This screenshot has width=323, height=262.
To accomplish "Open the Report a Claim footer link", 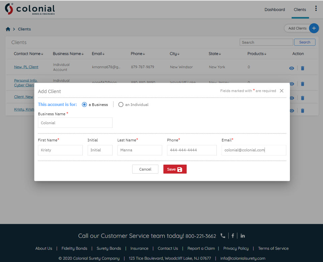I will tap(201, 248).
